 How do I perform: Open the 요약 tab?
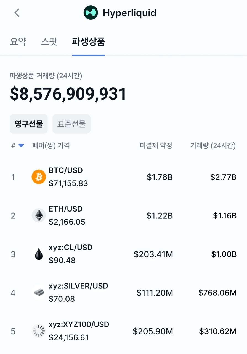pyautogui.click(x=18, y=41)
